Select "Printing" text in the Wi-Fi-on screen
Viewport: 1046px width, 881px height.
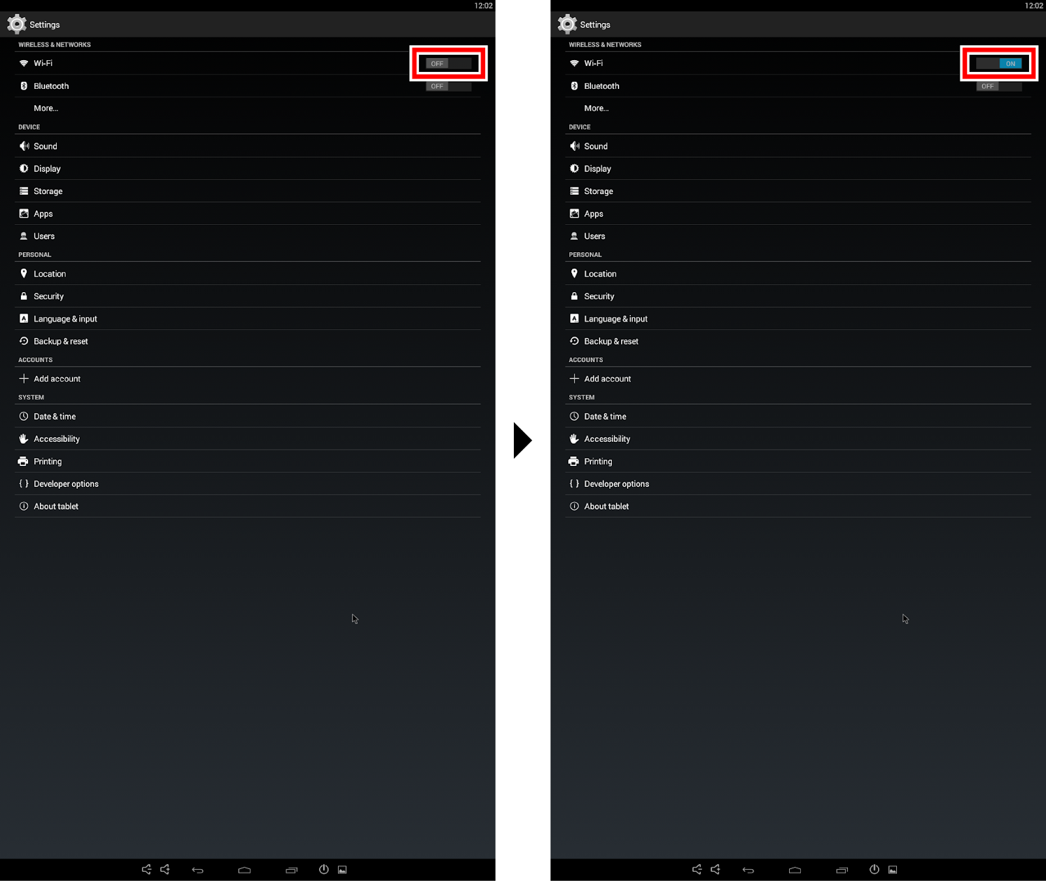(x=598, y=461)
